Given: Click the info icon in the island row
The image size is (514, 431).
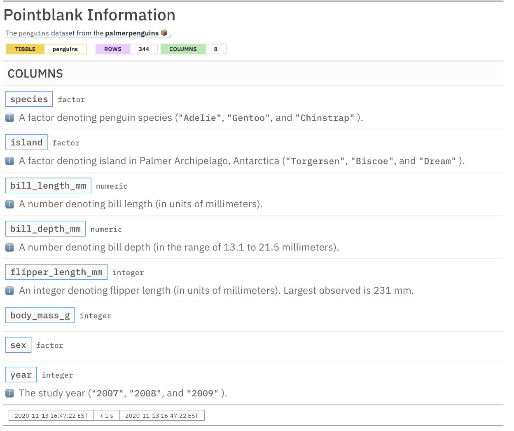Looking at the screenshot, I should pyautogui.click(x=9, y=161).
